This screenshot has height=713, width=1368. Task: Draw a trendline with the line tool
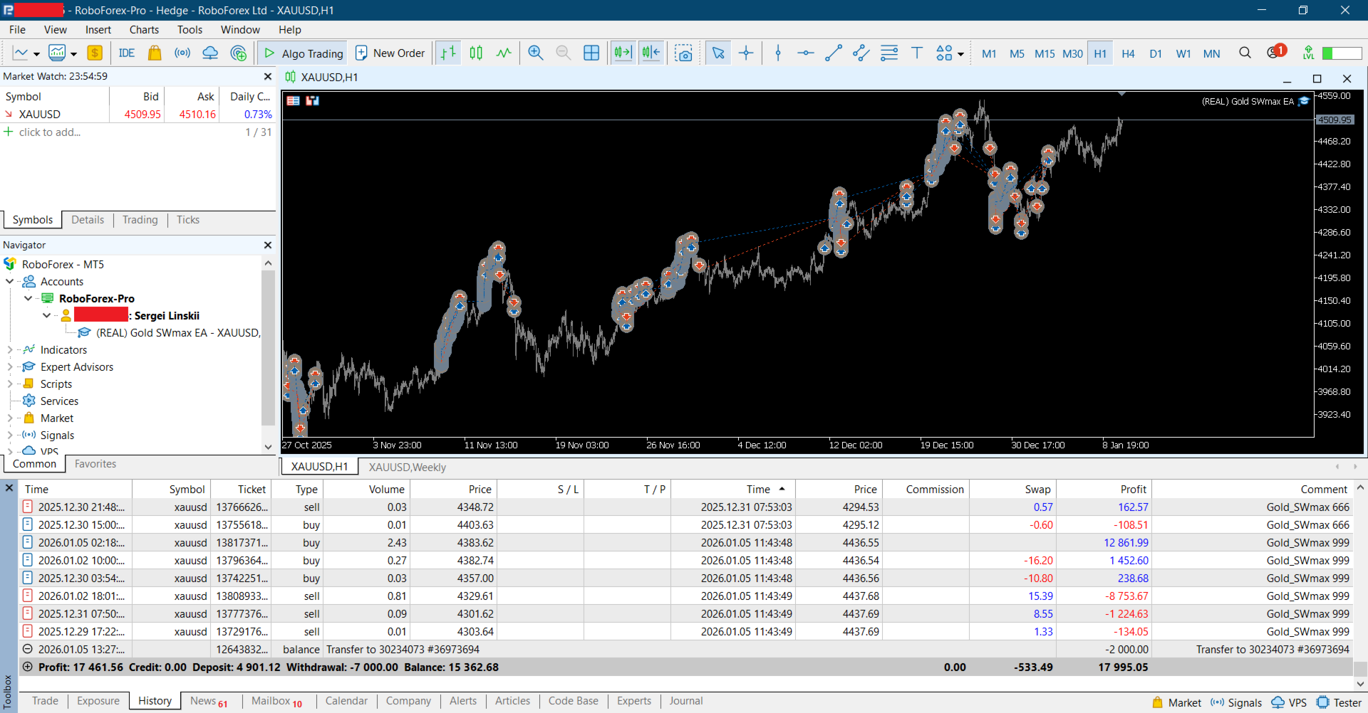coord(833,53)
